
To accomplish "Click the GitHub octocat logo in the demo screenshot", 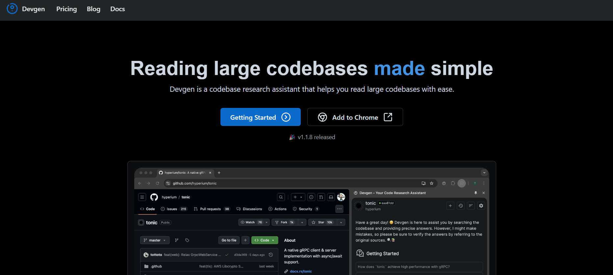I will 154,197.
